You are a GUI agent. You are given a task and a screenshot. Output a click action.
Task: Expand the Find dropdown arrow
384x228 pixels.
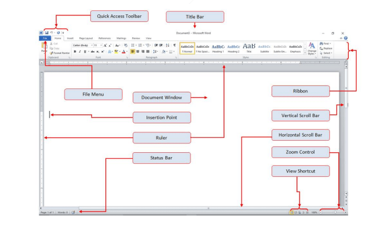[331, 43]
